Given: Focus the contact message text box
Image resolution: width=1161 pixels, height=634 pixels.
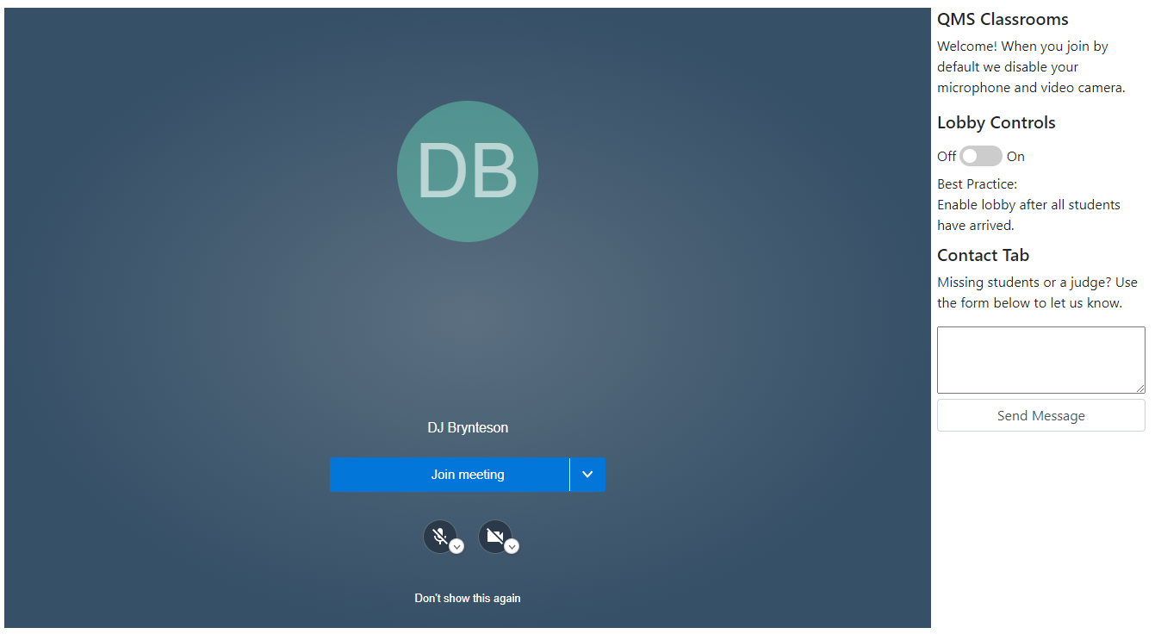Looking at the screenshot, I should [x=1040, y=360].
